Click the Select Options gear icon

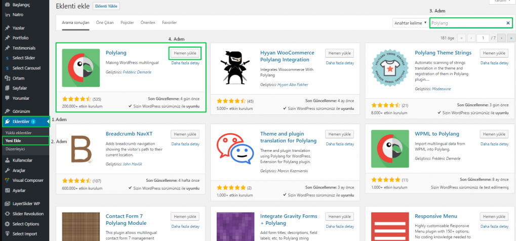(x=7, y=224)
